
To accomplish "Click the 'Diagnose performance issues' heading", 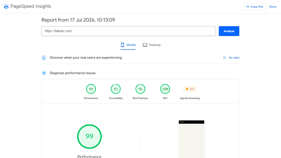I will click(73, 73).
